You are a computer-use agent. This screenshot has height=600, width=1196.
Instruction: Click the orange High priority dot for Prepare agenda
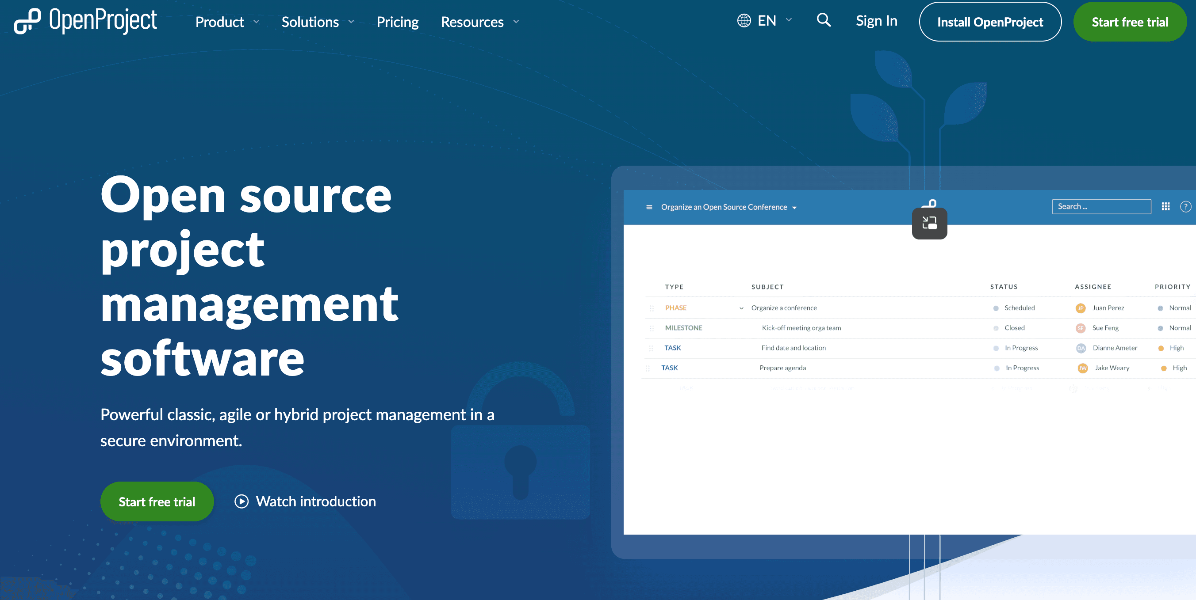(x=1164, y=368)
